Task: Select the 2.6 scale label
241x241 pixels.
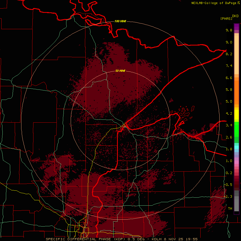Action: 229,137
